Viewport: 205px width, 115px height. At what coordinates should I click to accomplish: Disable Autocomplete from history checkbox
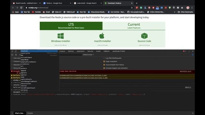104,65
